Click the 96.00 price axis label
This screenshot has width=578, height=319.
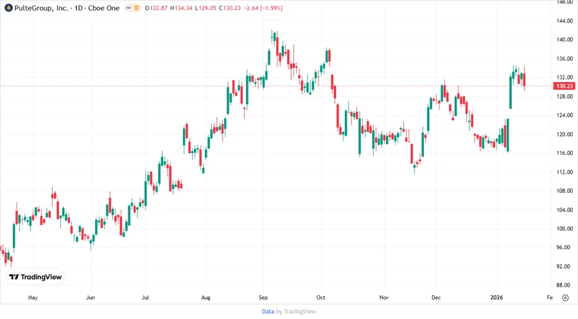point(565,247)
